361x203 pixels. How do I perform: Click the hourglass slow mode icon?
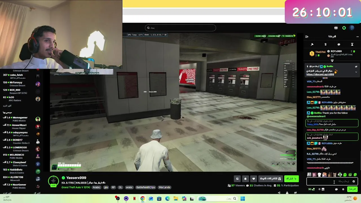[x=352, y=45]
